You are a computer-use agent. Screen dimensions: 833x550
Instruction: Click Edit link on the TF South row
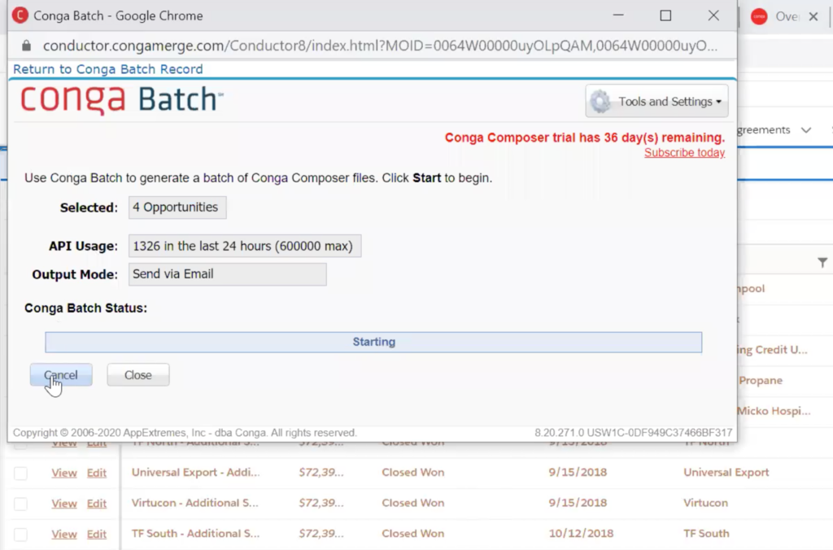97,533
